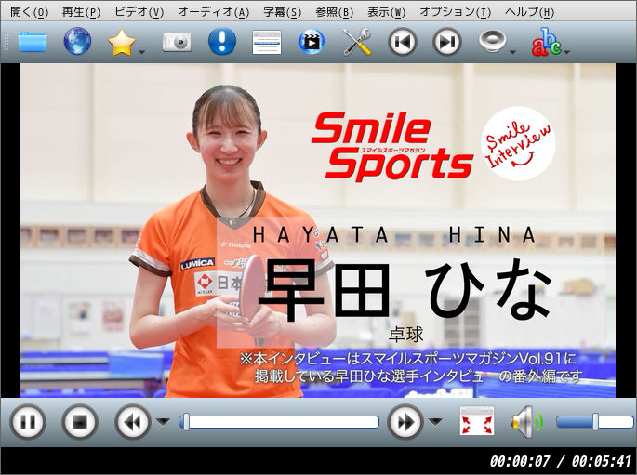
Task: Take a screenshot with the camera icon
Action: (177, 42)
